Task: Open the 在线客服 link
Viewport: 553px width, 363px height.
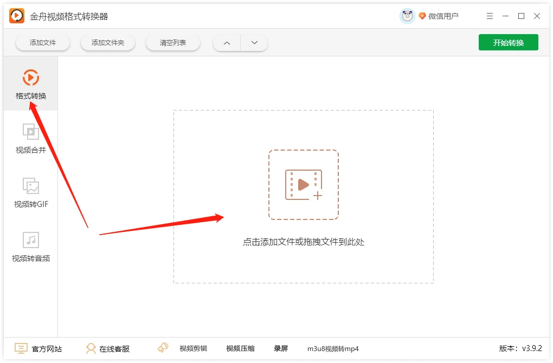Action: [114, 349]
